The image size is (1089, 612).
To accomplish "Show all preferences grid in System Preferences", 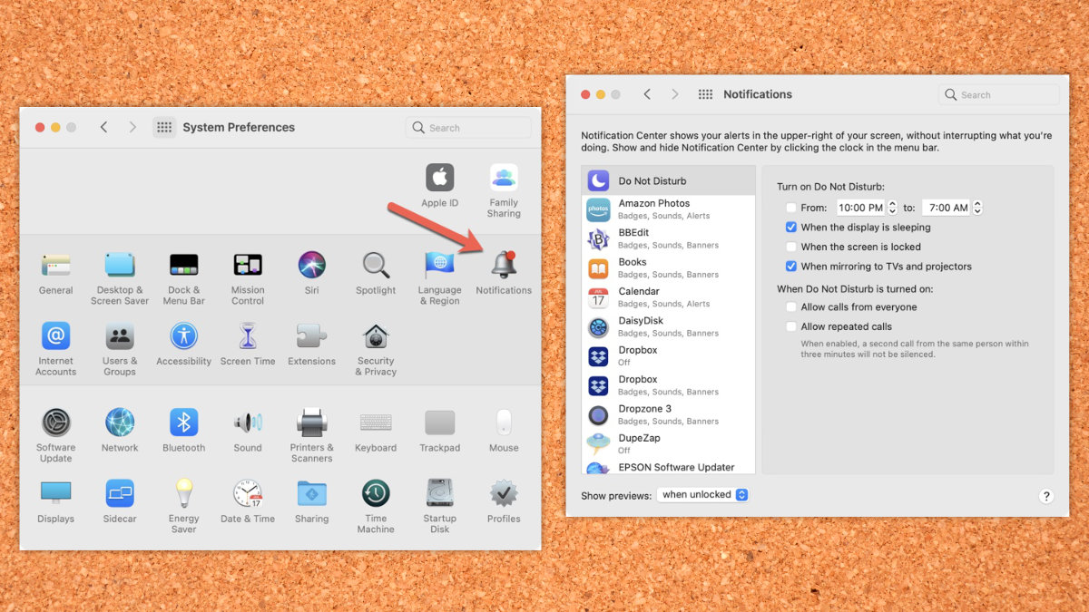I will (164, 128).
